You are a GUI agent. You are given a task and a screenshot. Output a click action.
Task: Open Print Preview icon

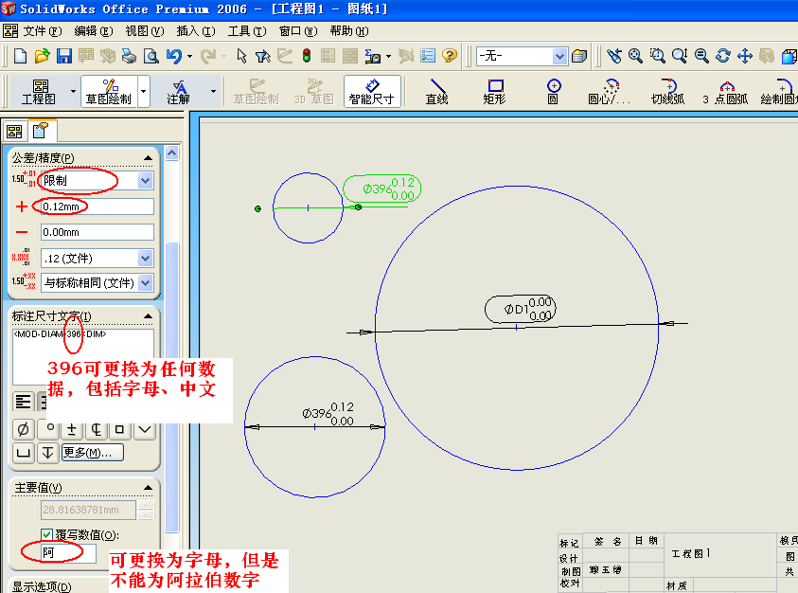[x=151, y=56]
